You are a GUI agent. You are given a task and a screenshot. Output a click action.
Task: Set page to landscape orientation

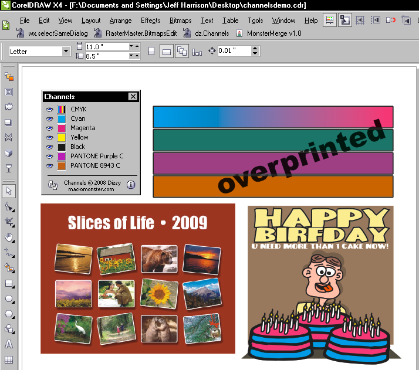(167, 51)
